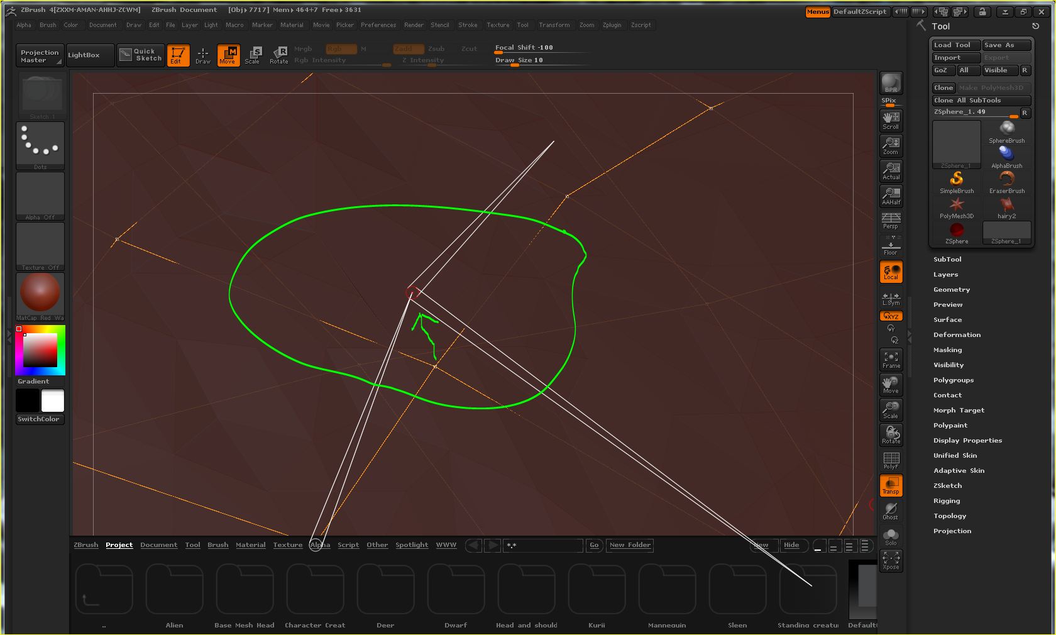Open the Deer project folder
The height and width of the screenshot is (635, 1056).
click(385, 590)
